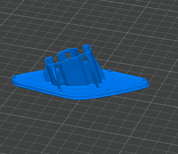Click the rear peg on the base plate
This screenshot has height=154, width=178.
pos(110,70)
